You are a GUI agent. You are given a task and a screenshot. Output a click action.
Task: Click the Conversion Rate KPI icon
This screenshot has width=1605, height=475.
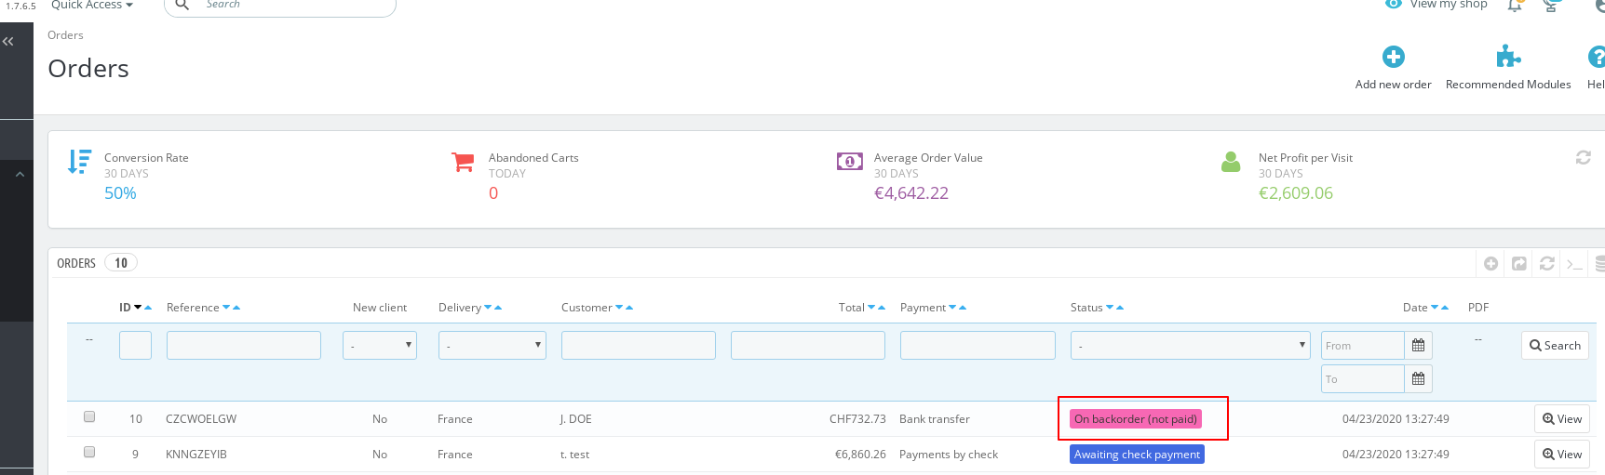(79, 162)
